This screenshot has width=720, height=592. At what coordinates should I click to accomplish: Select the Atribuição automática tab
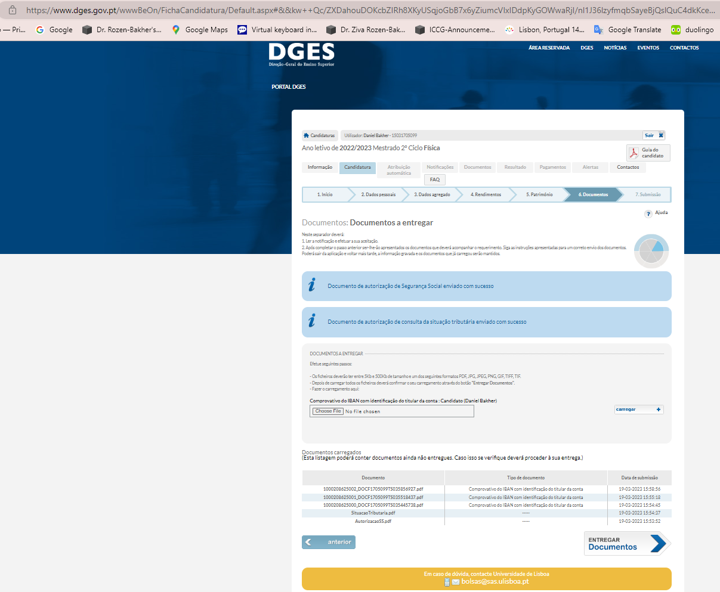[398, 170]
